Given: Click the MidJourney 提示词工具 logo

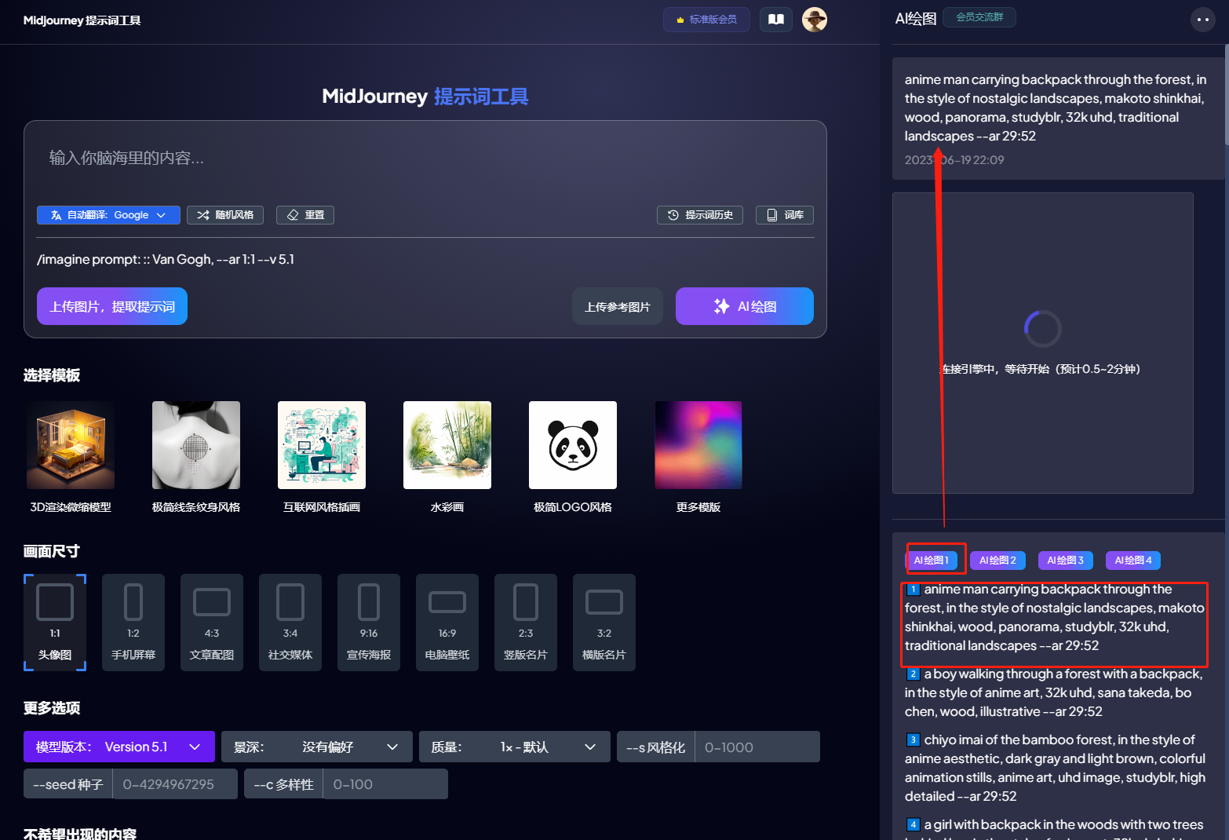Looking at the screenshot, I should pyautogui.click(x=82, y=20).
